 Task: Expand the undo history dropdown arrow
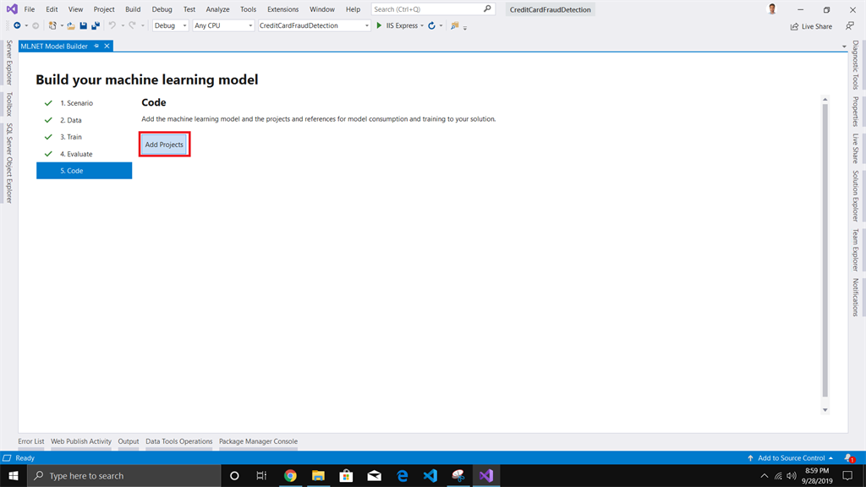(x=123, y=25)
